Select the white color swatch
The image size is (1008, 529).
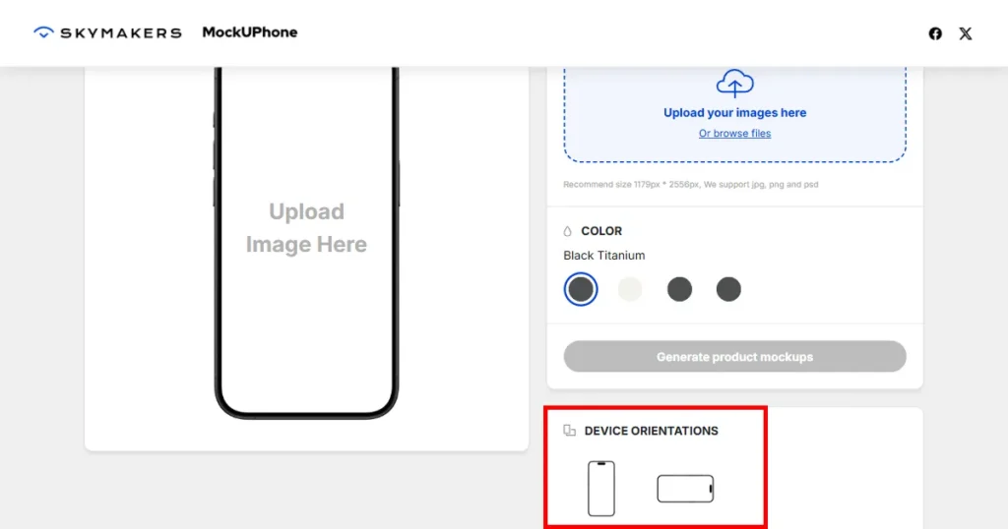pos(630,289)
